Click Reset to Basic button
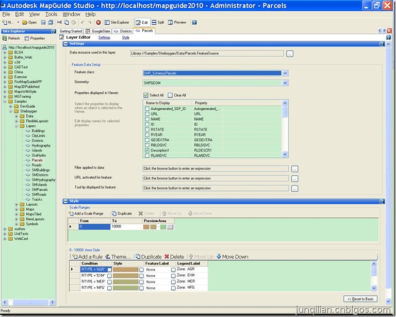 (x=360, y=299)
